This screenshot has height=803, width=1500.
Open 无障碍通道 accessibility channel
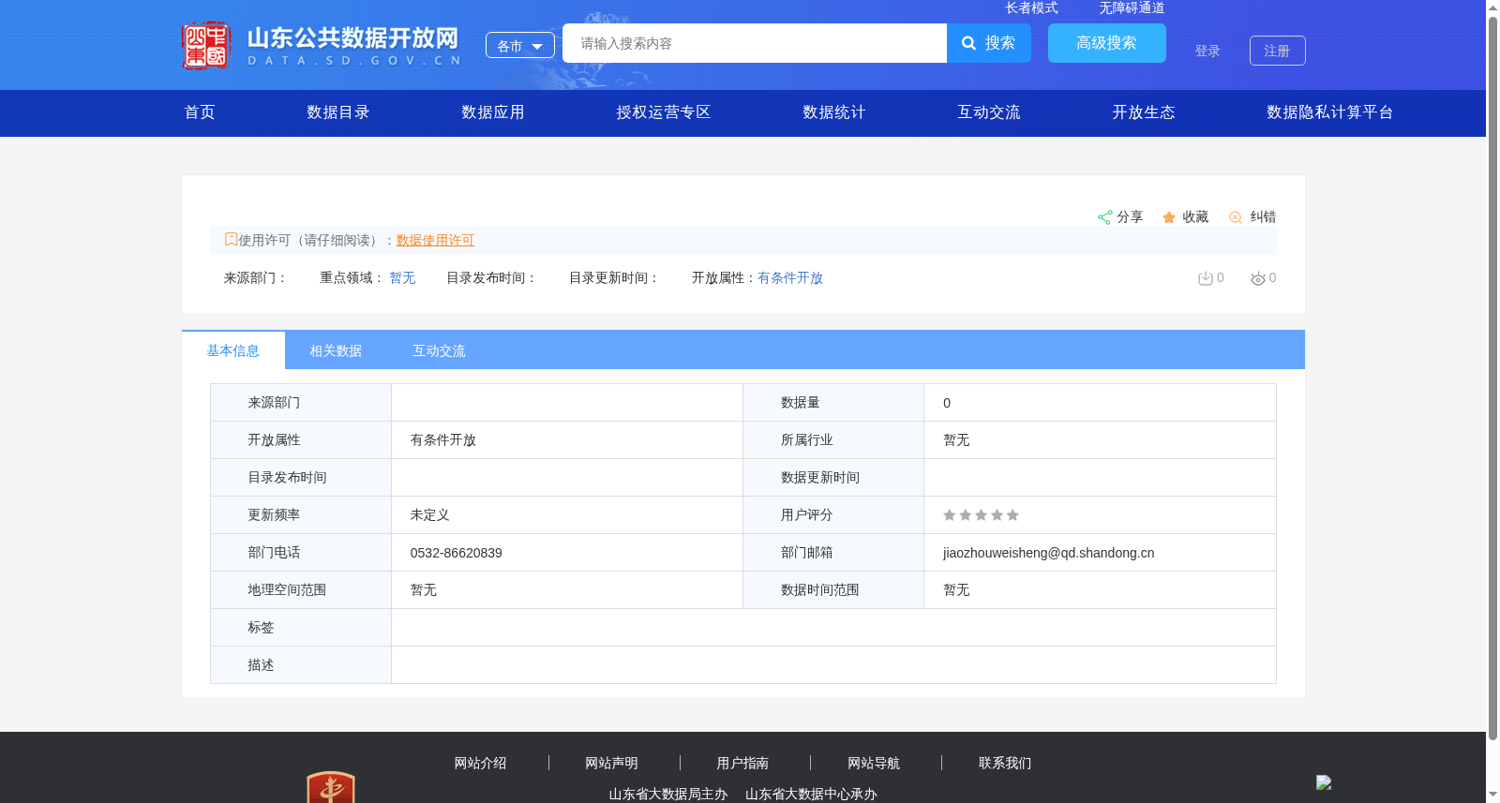pos(1132,7)
